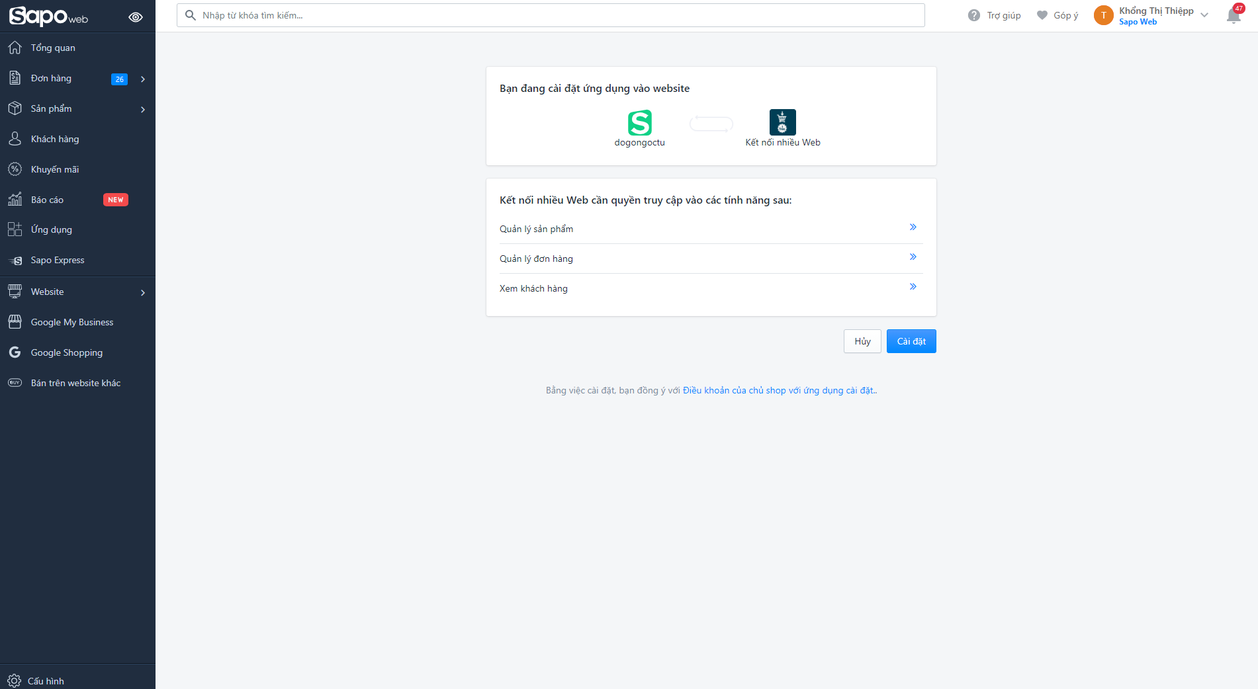Click the Góp ý feedback link
This screenshot has width=1258, height=689.
(1065, 15)
